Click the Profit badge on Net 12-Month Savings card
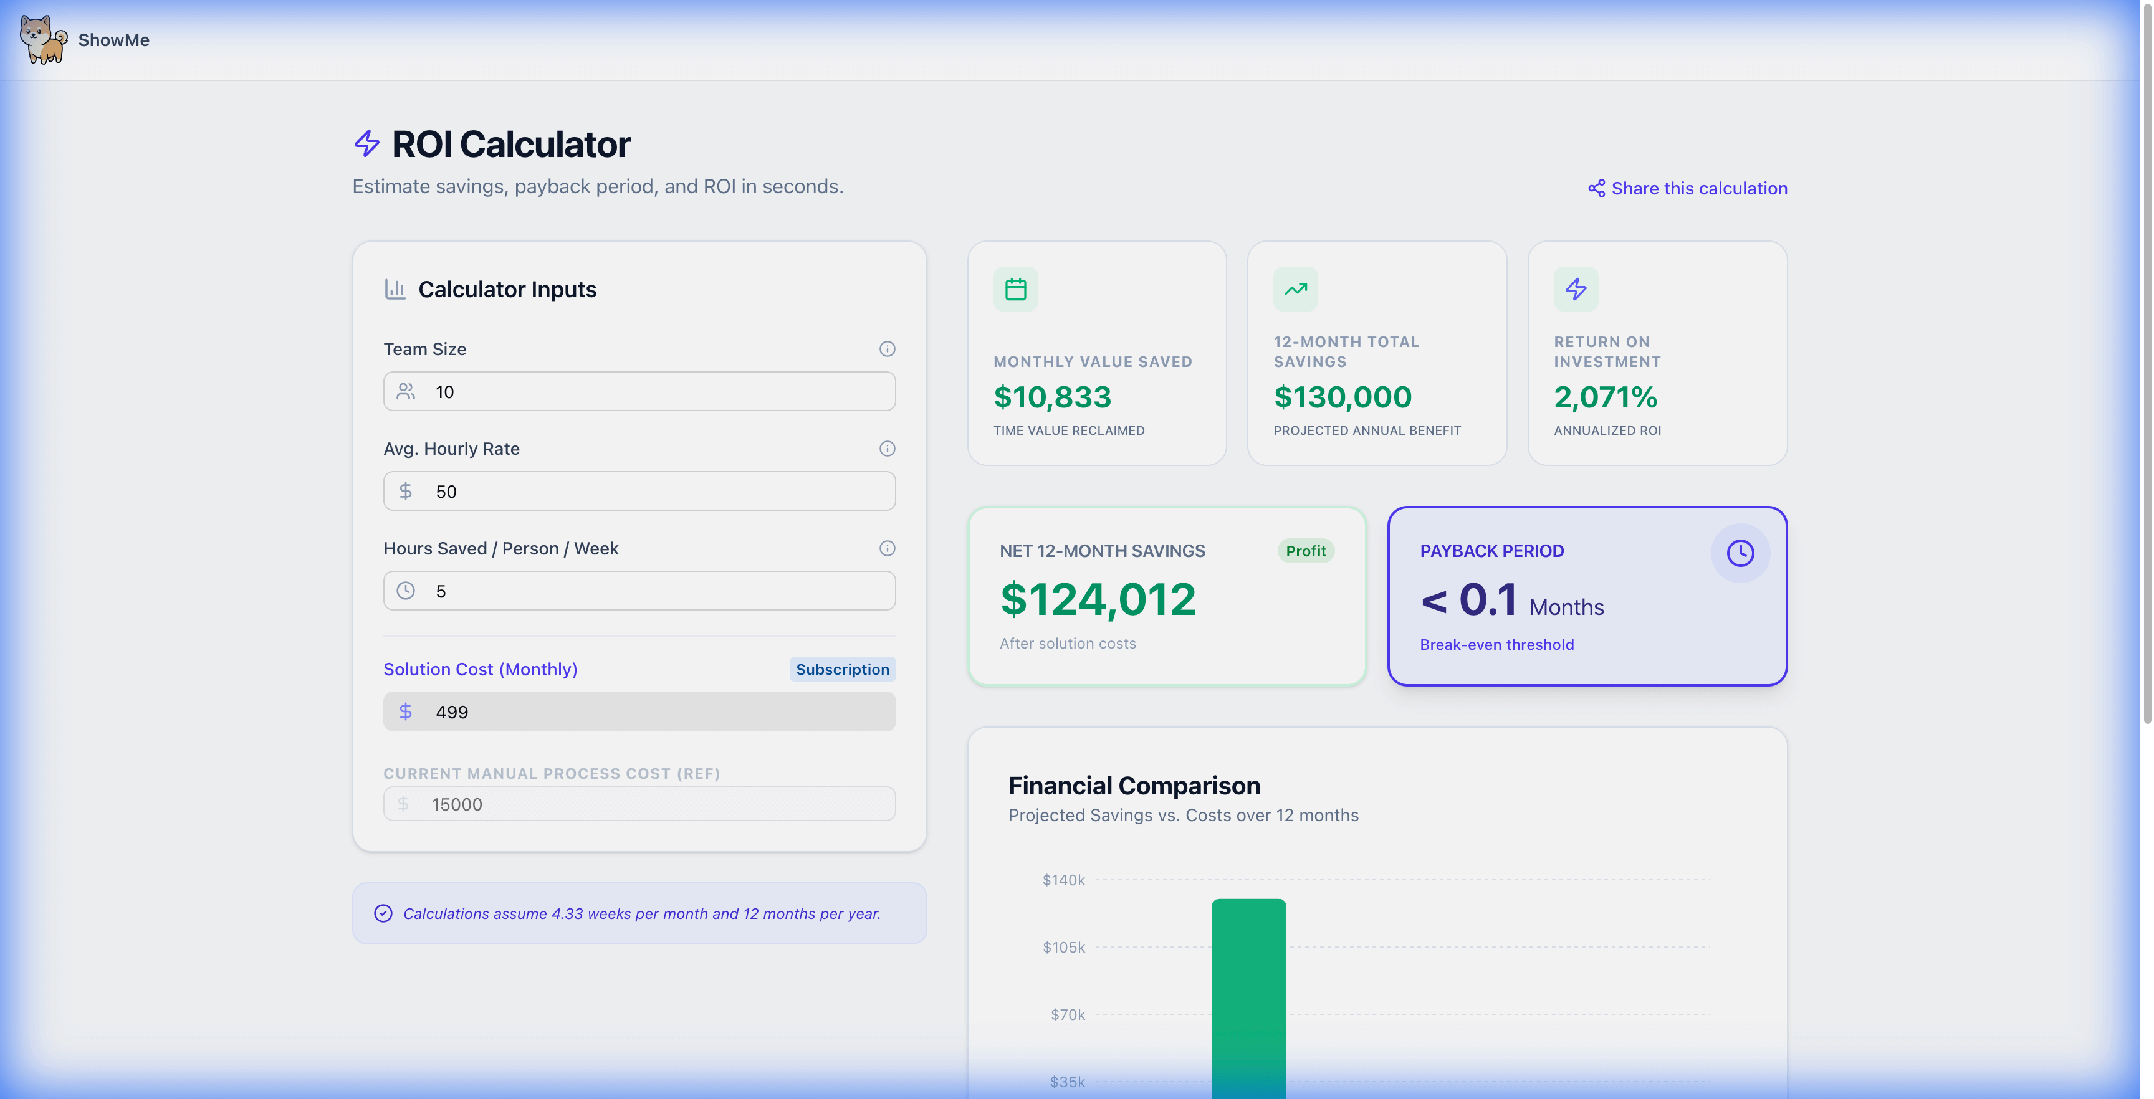 click(1305, 551)
